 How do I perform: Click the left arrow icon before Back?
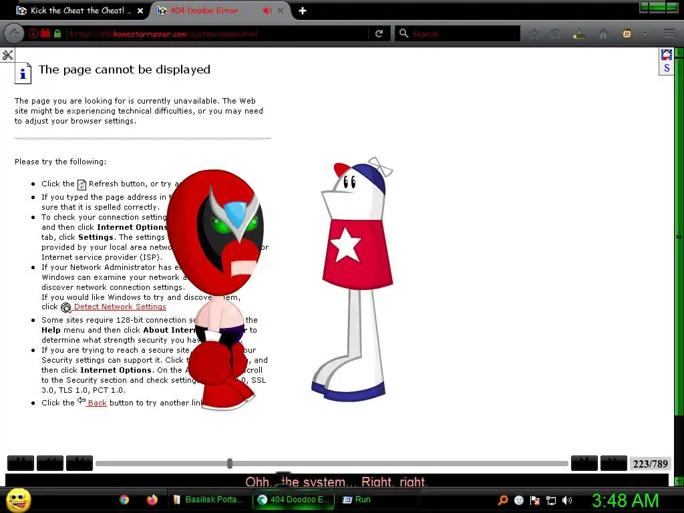tap(81, 400)
